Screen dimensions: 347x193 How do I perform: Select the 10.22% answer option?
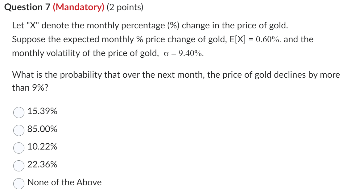[19, 147]
